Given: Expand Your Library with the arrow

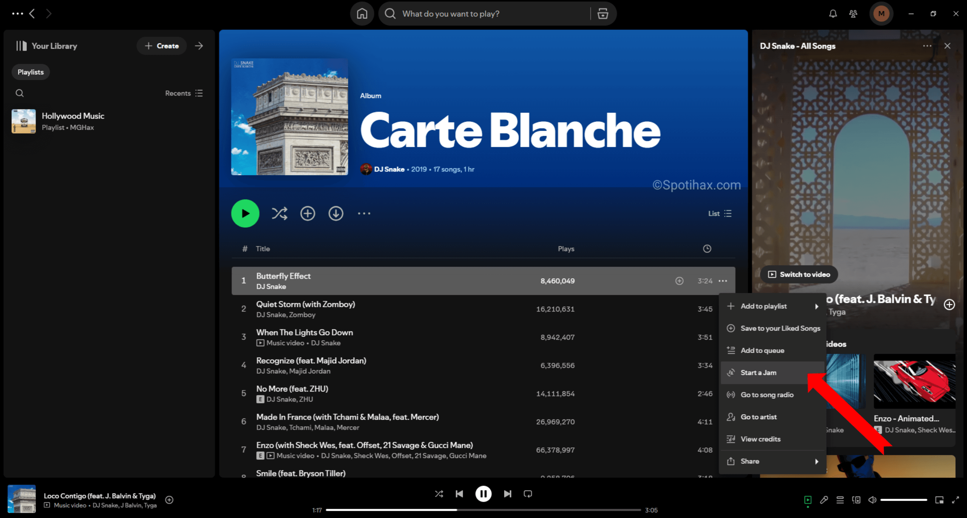Looking at the screenshot, I should (x=199, y=46).
